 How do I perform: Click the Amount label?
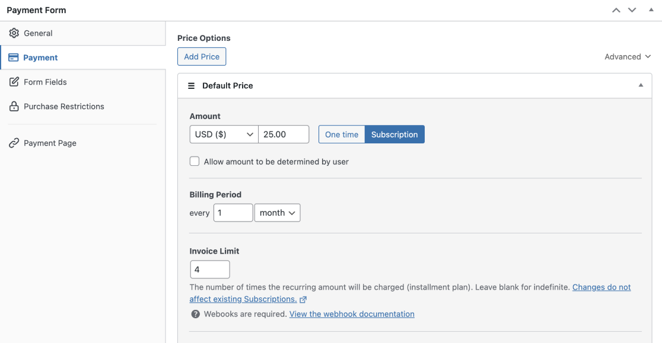[x=205, y=116]
